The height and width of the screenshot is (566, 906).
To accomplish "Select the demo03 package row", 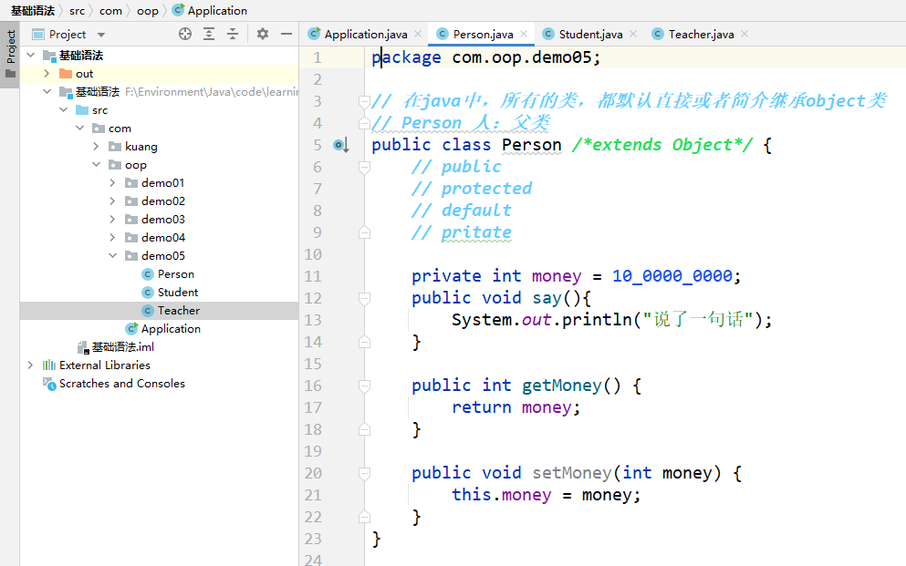I will coord(159,220).
